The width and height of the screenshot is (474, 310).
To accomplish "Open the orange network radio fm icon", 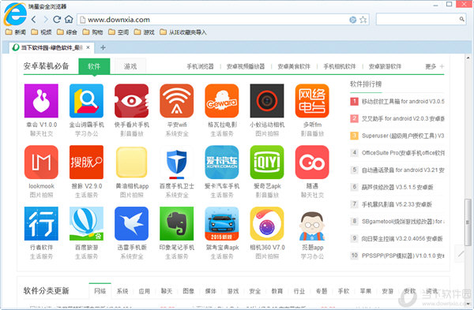I will point(312,101).
